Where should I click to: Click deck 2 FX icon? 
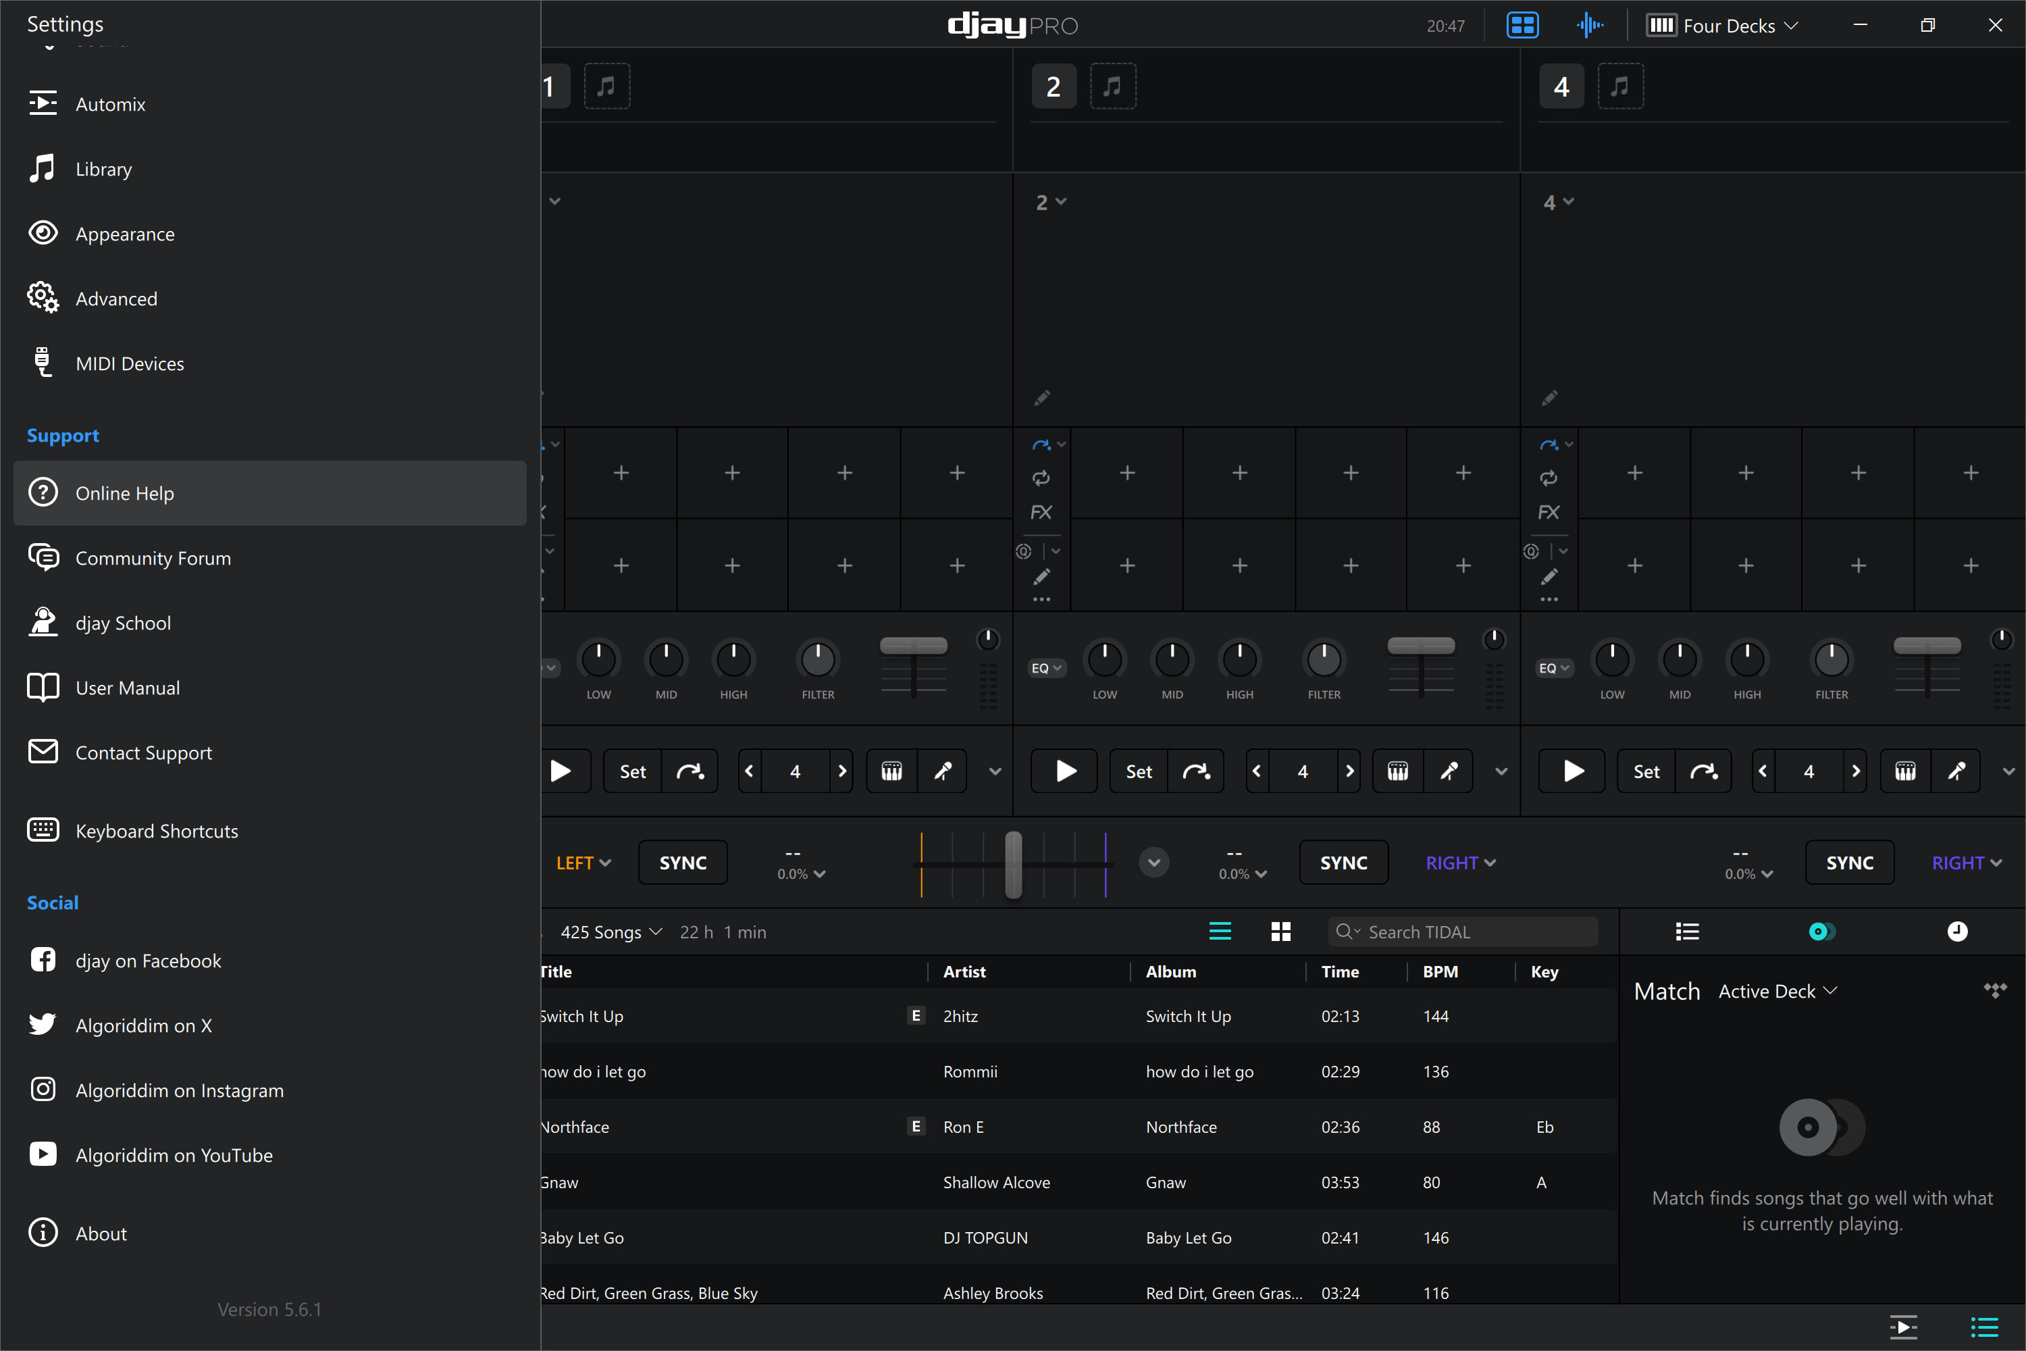(1041, 513)
